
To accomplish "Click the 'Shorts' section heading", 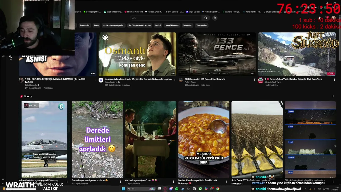I will (x=28, y=97).
